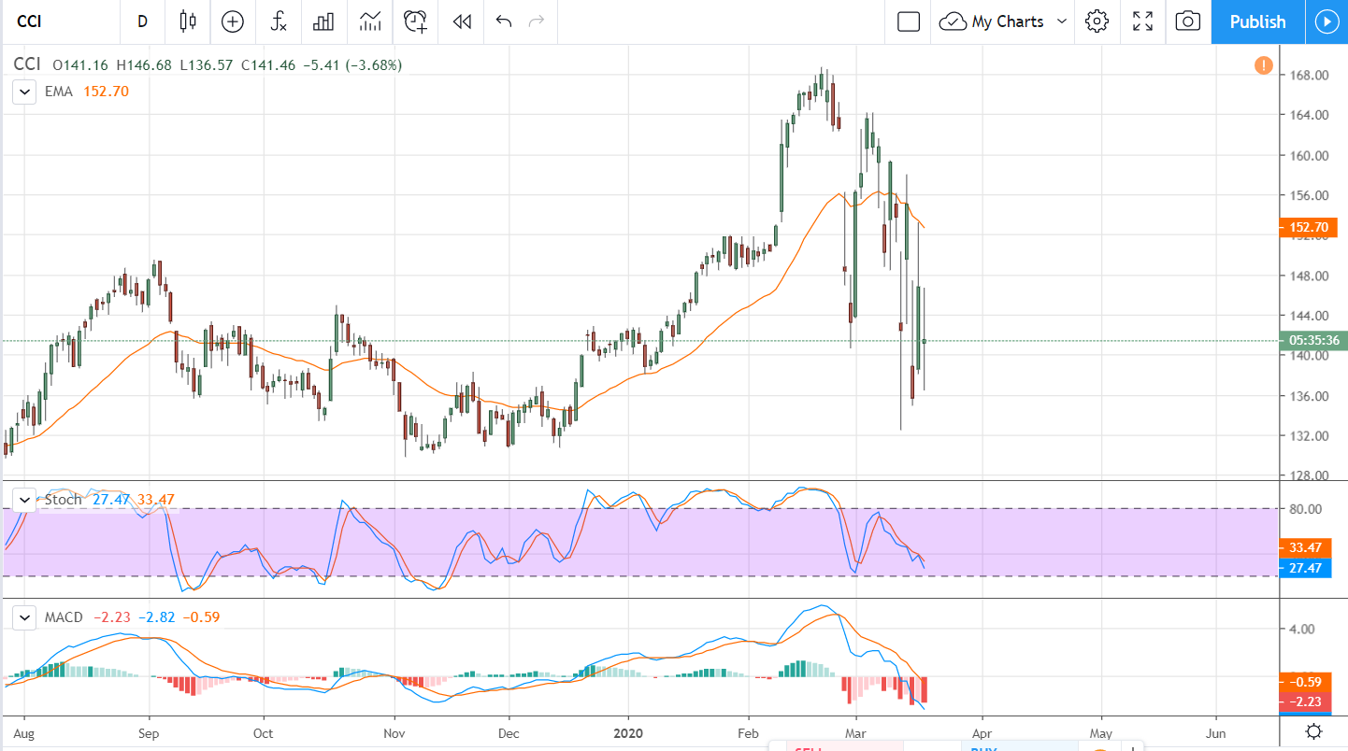Open chart settings gear in top toolbar
Viewport: 1348px width, 751px height.
pos(1097,21)
